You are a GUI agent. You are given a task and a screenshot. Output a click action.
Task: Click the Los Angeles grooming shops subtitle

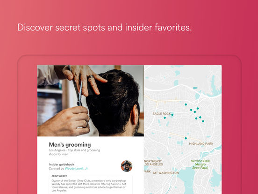pyautogui.click(x=74, y=152)
